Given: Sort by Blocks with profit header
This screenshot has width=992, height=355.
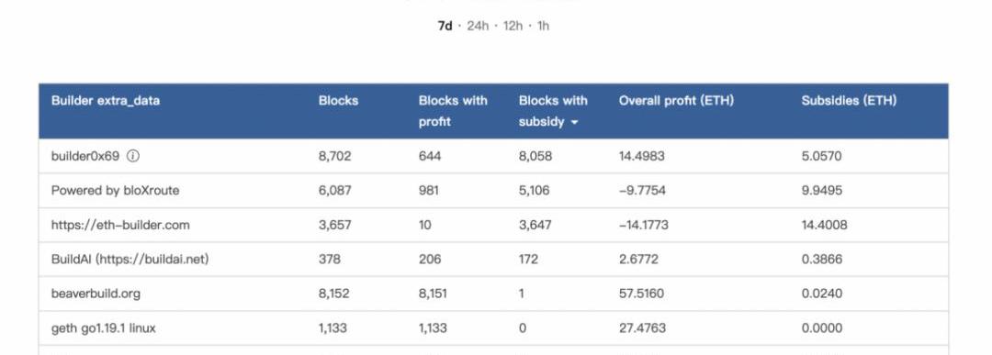Looking at the screenshot, I should point(453,111).
